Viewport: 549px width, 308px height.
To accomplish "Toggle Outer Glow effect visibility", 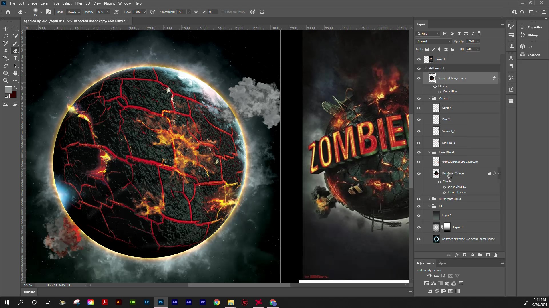I will tap(440, 92).
